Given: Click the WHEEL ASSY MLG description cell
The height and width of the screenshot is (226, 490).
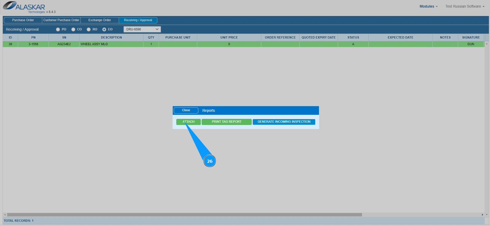Looking at the screenshot, I should click(111, 44).
